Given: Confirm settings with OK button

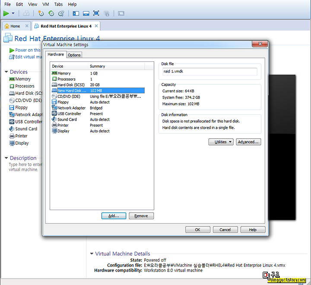Looking at the screenshot, I should 198,230.
